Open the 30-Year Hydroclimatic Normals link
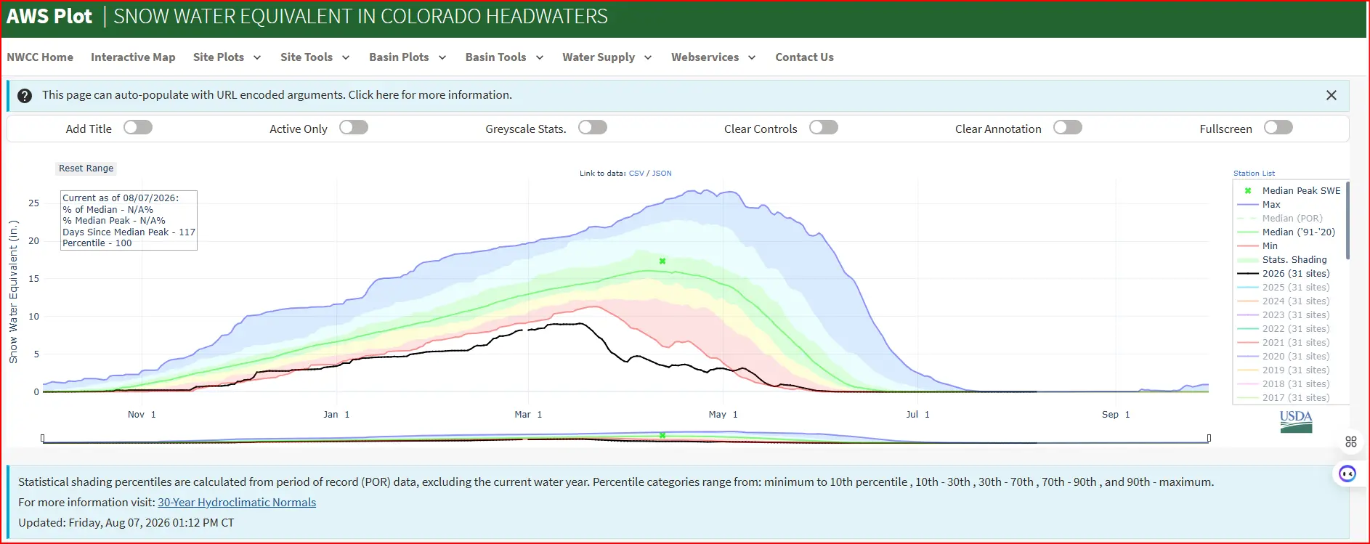Screen dimensions: 1370x544 click(x=237, y=503)
